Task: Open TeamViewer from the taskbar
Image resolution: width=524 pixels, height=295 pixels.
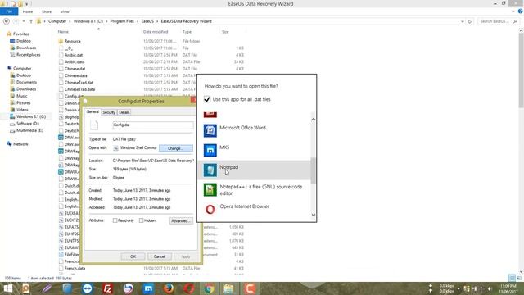Action: pyautogui.click(x=88, y=288)
